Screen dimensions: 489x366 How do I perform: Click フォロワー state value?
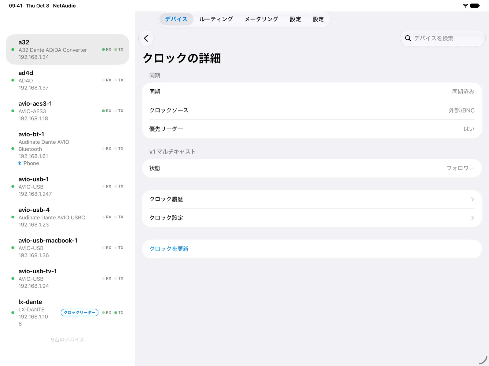point(460,168)
